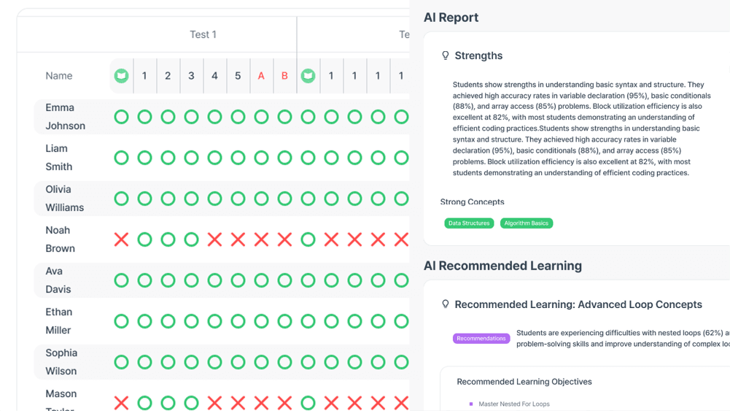730x411 pixels.
Task: Click the lightbulb icon beside Strengths
Action: tap(446, 55)
